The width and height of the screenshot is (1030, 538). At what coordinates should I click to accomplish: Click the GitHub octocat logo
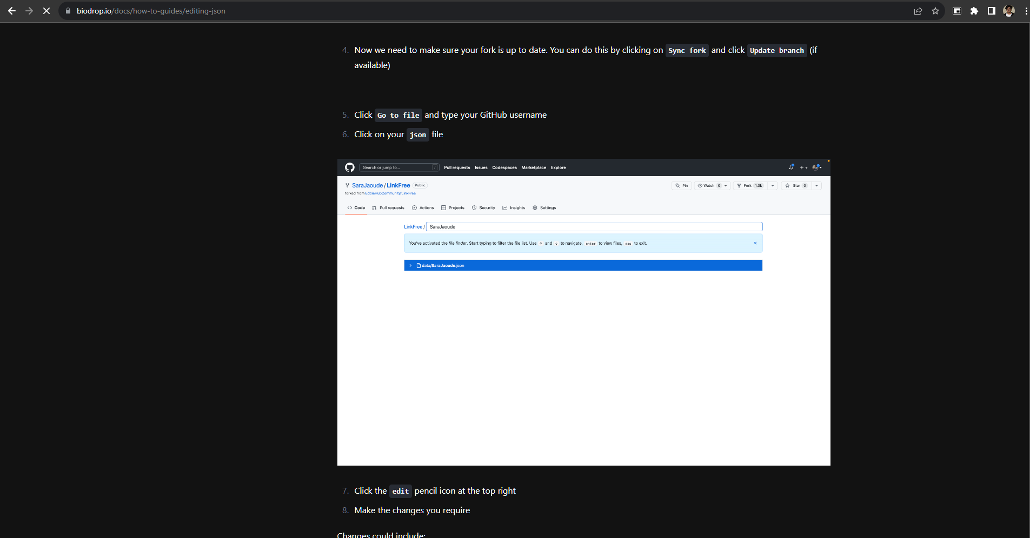[x=349, y=167]
